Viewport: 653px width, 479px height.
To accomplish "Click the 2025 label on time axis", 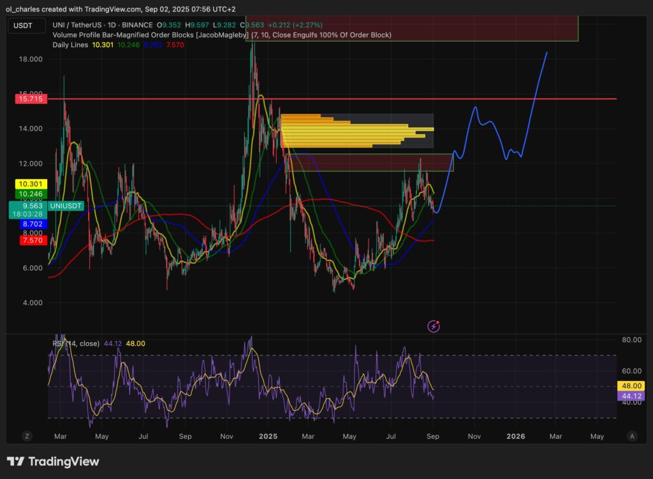I will (268, 436).
